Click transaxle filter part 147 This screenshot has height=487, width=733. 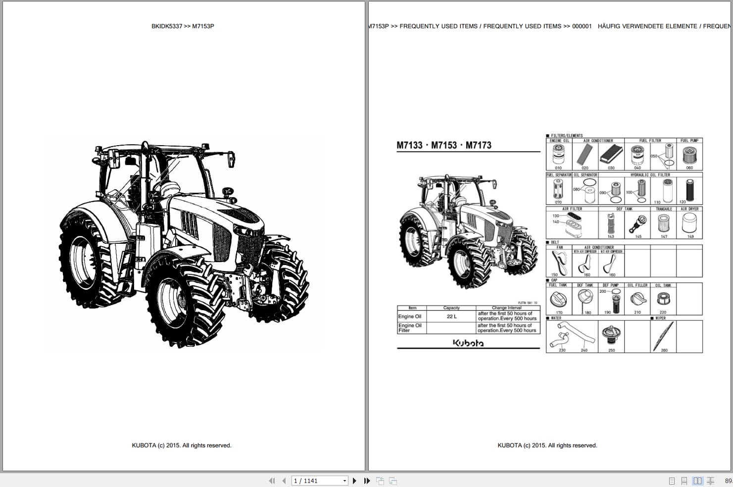point(663,224)
